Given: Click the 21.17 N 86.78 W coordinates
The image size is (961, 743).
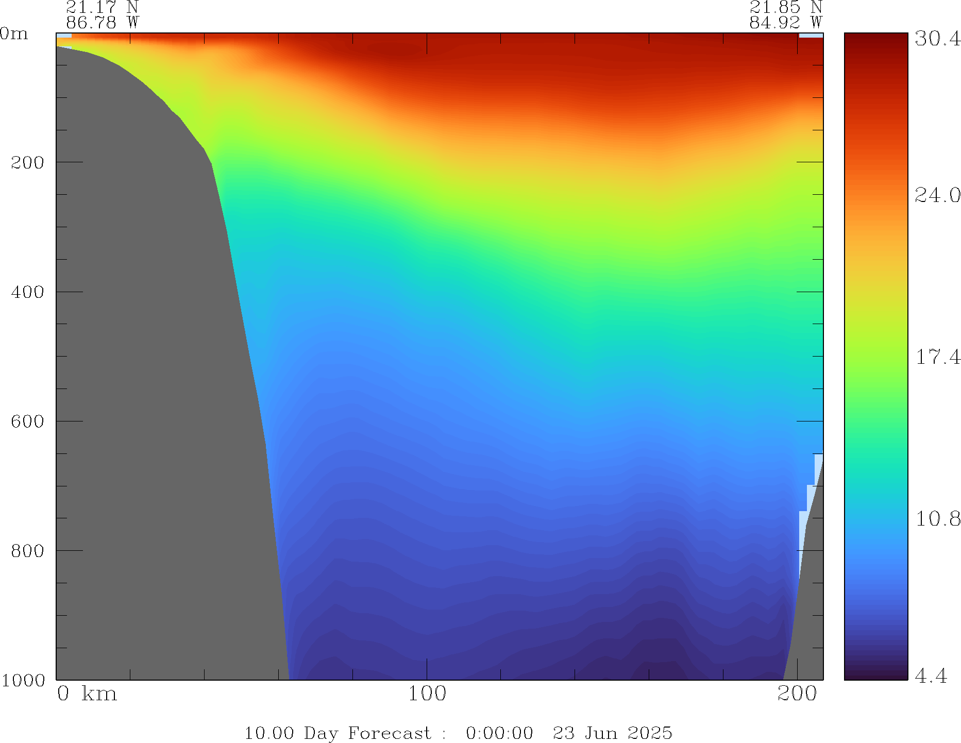Looking at the screenshot, I should point(102,15).
